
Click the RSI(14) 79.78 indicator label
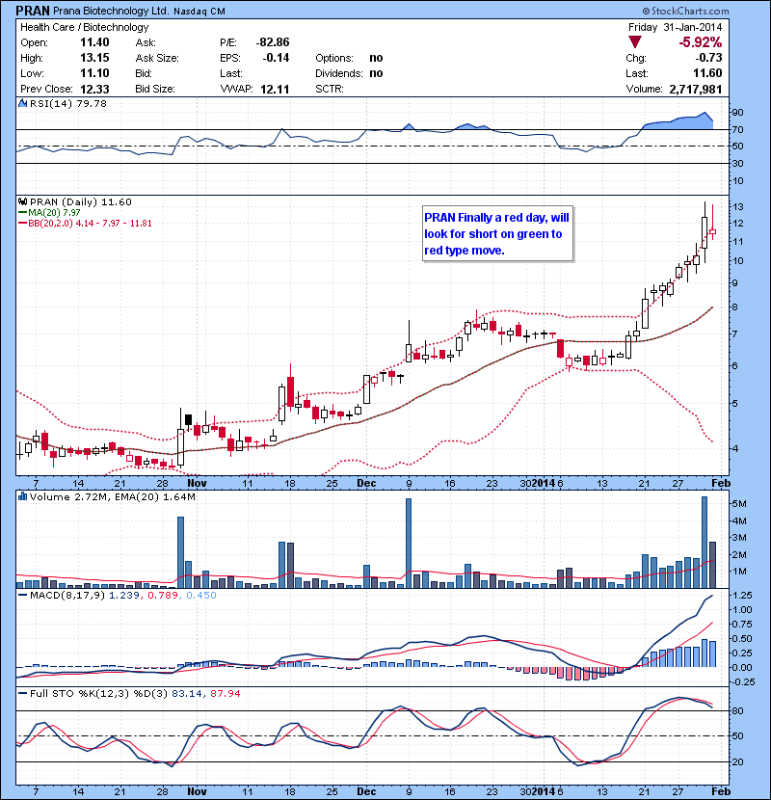[68, 103]
